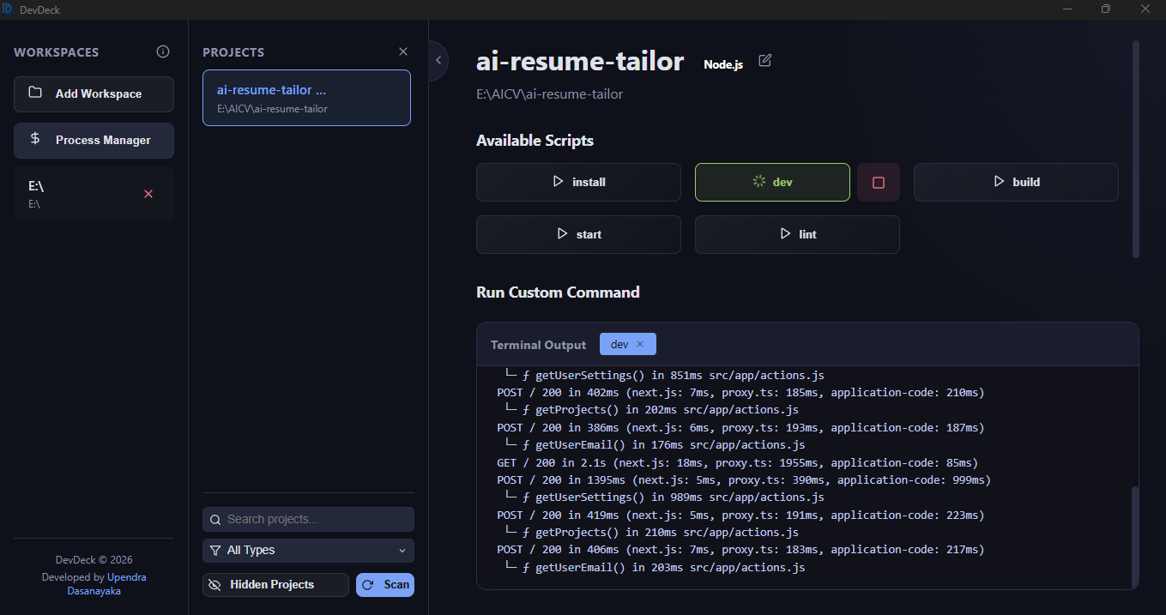
Task: Select the ai-resume-tailor project card
Action: tap(306, 98)
